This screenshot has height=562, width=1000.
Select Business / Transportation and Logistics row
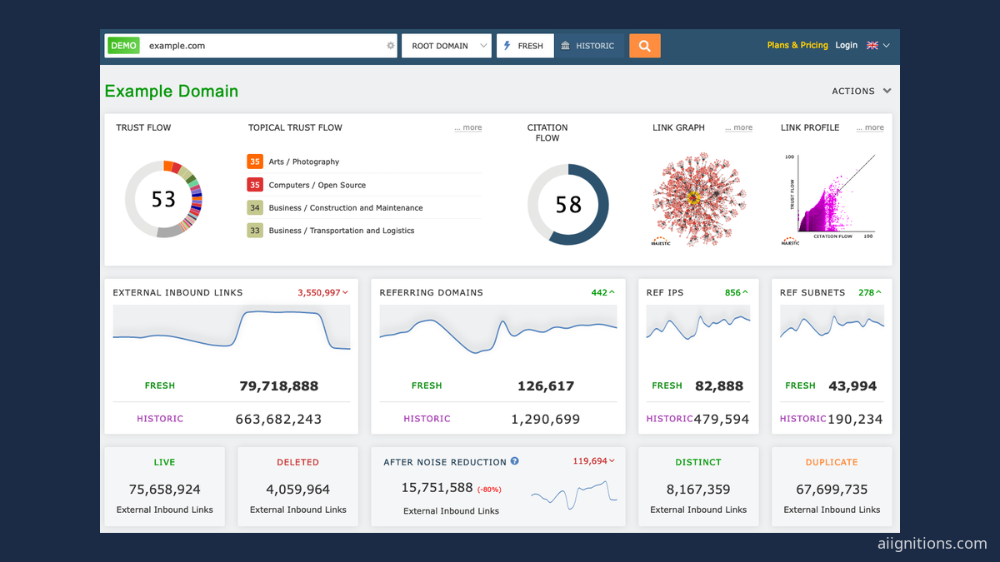click(x=364, y=231)
